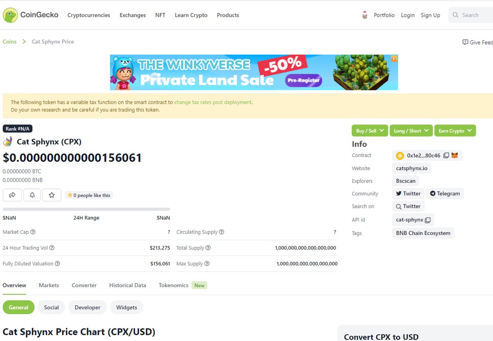
Task: Open change tax rates post deployment link
Action: point(213,102)
